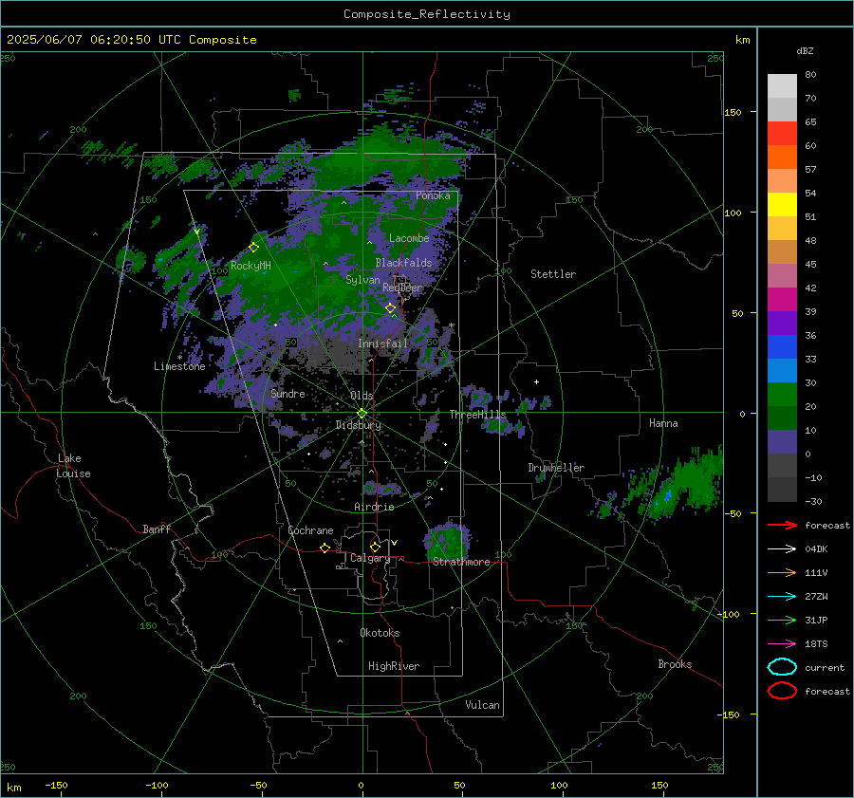Click the dBZ legend heading
This screenshot has width=854, height=798.
point(805,50)
